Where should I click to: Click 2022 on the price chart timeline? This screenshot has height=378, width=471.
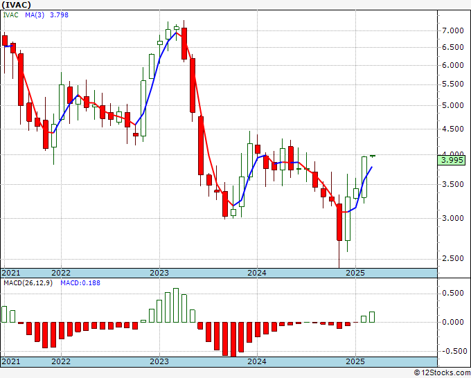[x=61, y=273]
